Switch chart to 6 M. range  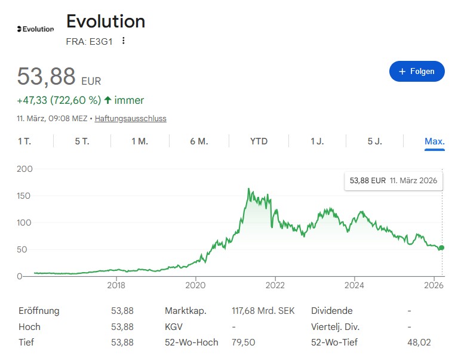[199, 141]
